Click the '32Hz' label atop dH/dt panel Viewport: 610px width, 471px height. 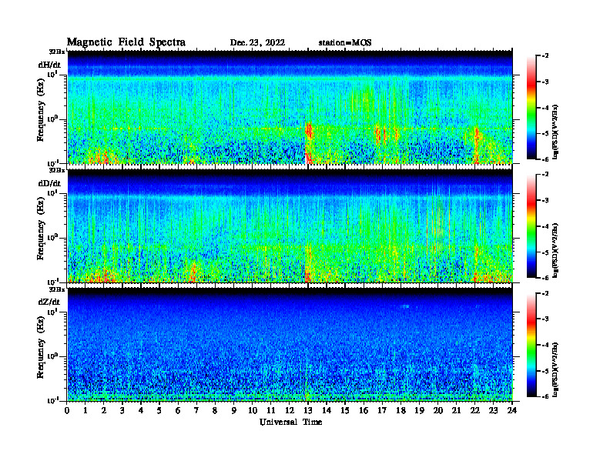tap(57, 52)
